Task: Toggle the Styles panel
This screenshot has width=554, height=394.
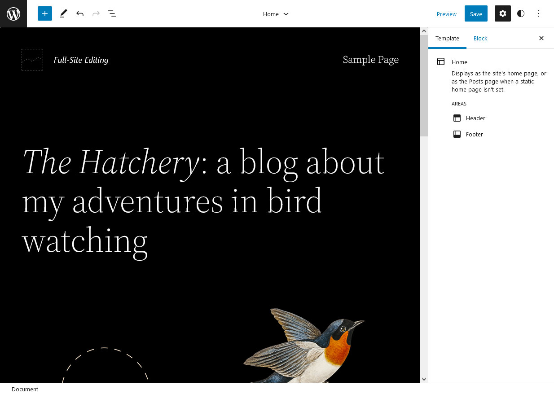Action: (520, 13)
